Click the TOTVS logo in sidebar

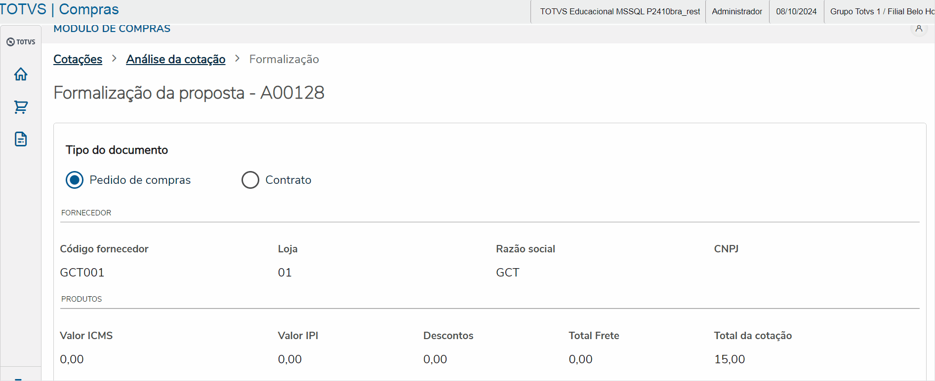(21, 42)
